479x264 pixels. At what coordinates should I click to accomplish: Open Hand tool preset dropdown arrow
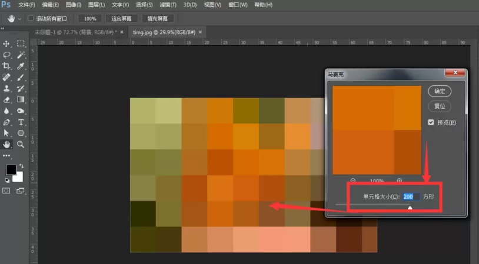click(19, 19)
